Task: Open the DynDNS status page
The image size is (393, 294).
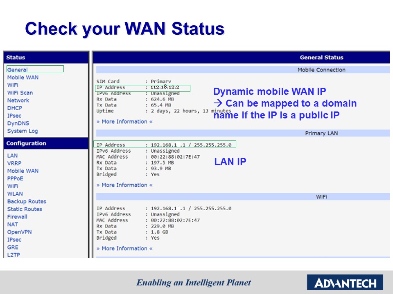Action: pyautogui.click(x=18, y=123)
